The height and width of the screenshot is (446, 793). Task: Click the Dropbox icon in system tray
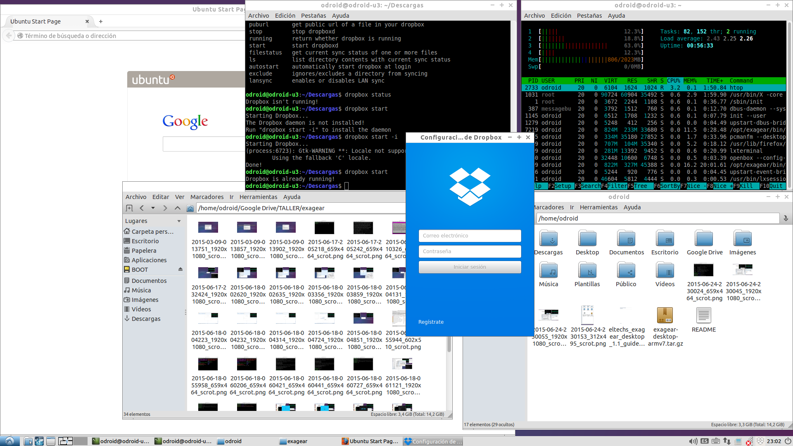coord(760,441)
